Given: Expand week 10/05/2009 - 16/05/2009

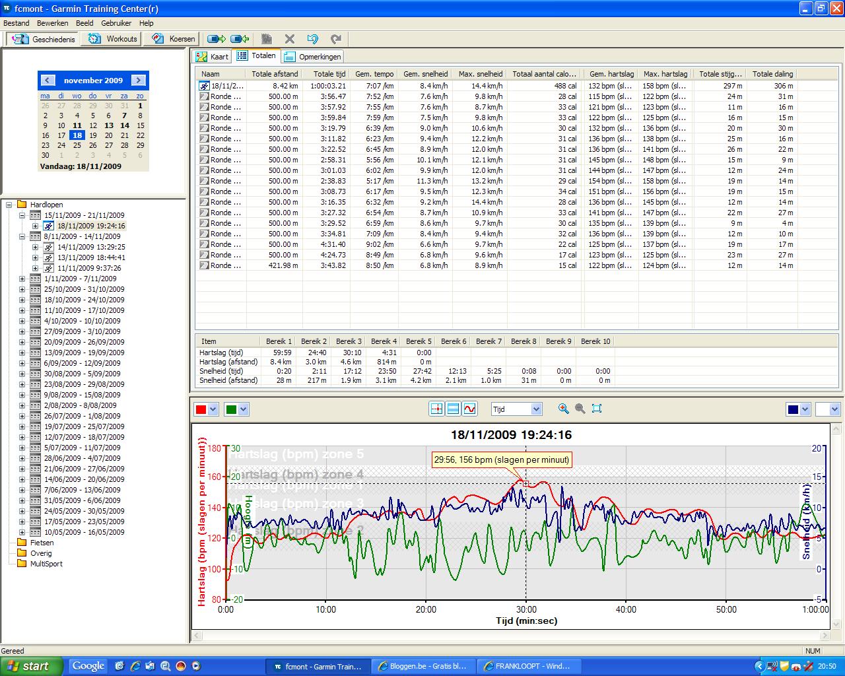Looking at the screenshot, I should click(x=22, y=532).
